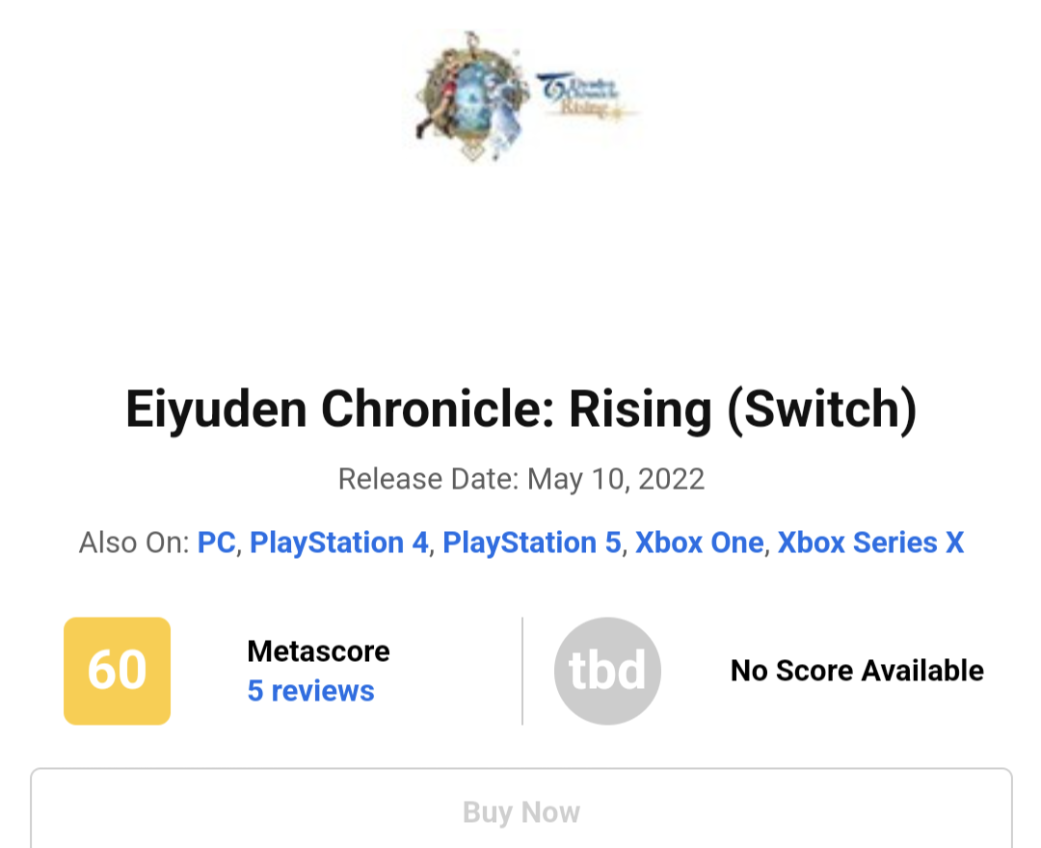Switch to the Xbox One version
This screenshot has width=1041, height=848.
click(x=699, y=543)
